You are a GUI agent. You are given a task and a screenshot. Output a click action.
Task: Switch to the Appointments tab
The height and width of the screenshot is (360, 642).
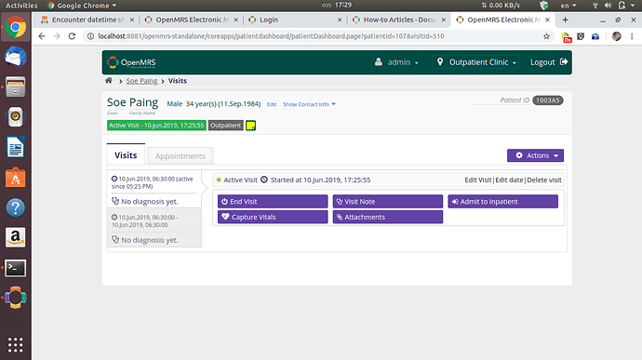point(181,156)
